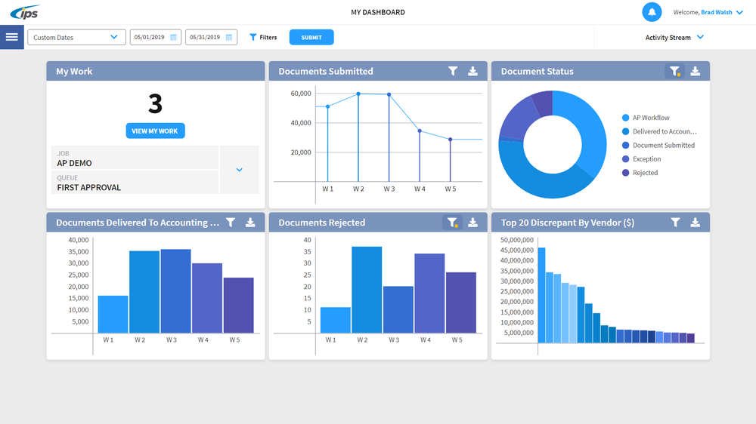The height and width of the screenshot is (424, 756).
Task: Click the SUBMIT button
Action: tap(311, 37)
